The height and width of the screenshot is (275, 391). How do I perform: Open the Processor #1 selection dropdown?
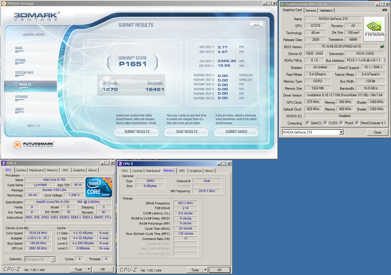(53, 259)
